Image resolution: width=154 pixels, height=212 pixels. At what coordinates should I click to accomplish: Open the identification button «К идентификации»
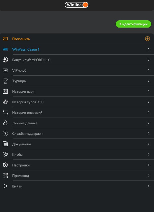click(133, 24)
